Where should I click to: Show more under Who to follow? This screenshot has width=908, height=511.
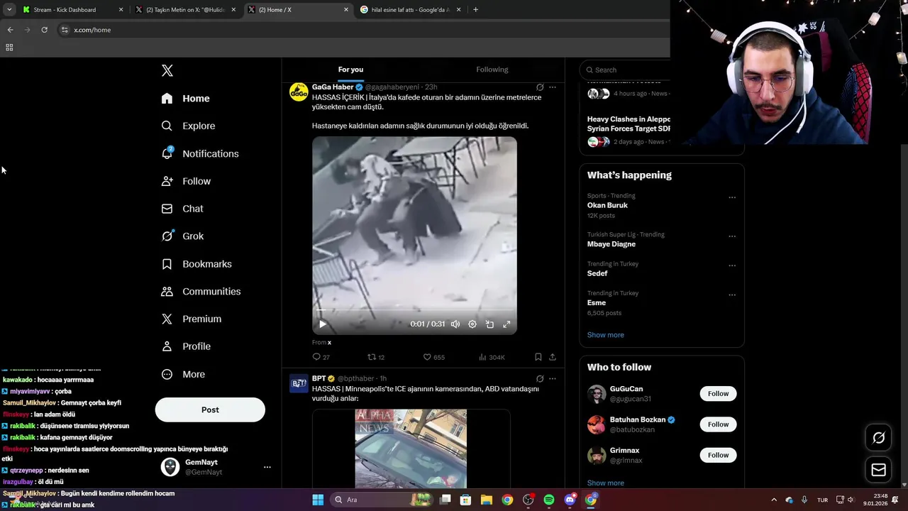coord(606,483)
